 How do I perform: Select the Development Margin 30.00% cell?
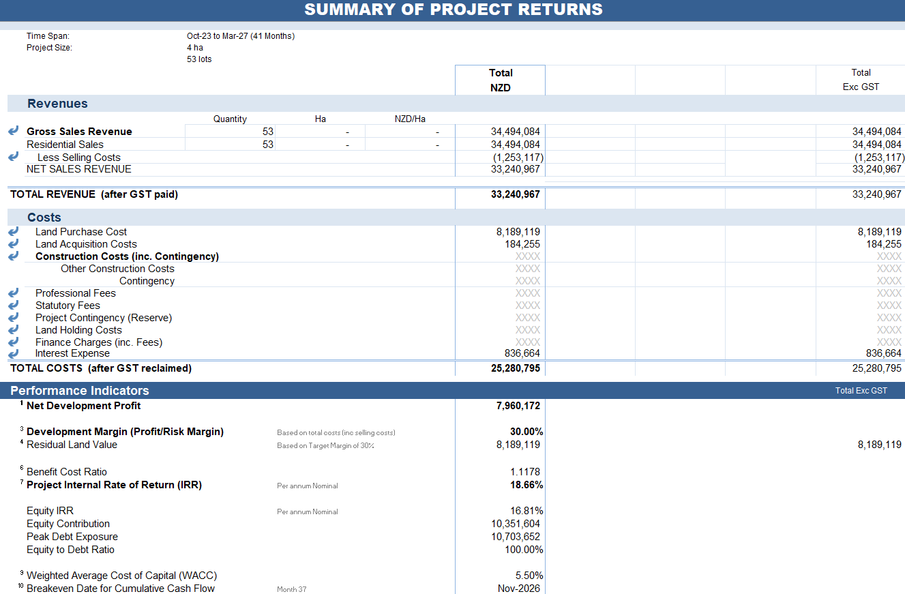pos(500,432)
